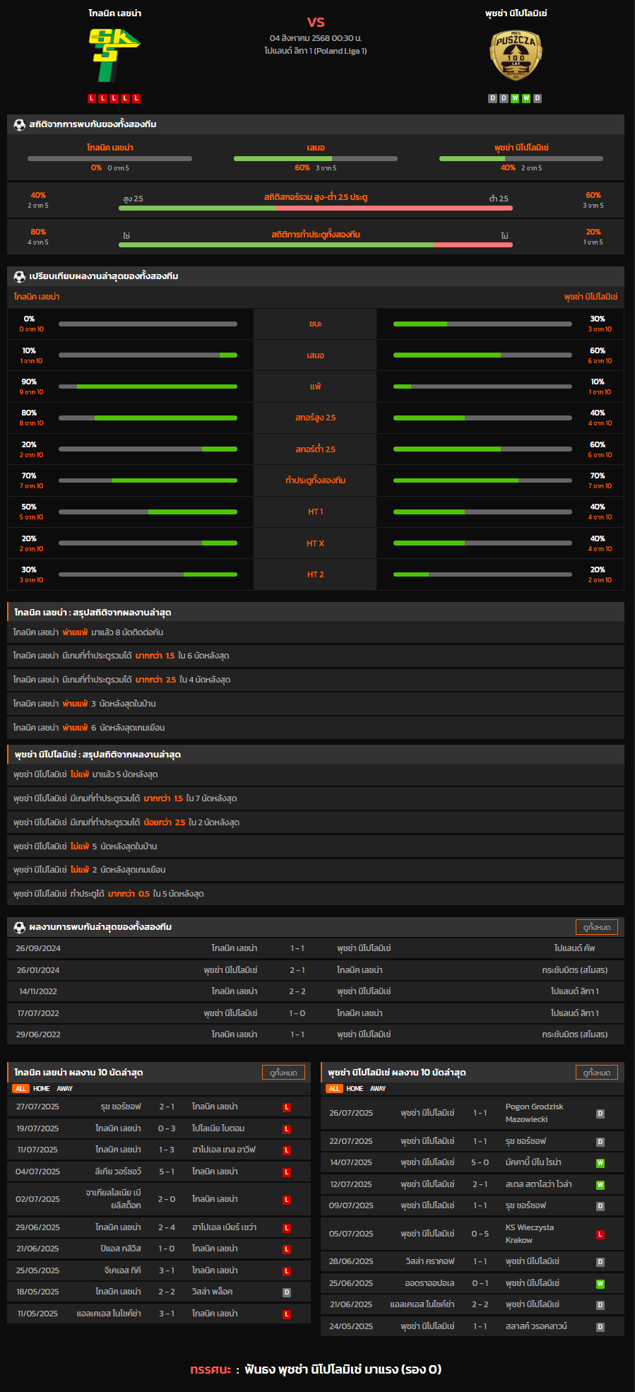Click the 'HT X' comparison row label
Image resolution: width=635 pixels, height=1392 pixels.
[x=315, y=543]
